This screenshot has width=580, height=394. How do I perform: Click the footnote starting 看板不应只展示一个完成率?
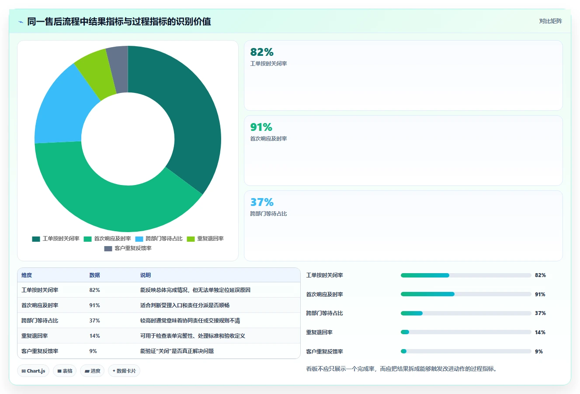tap(402, 369)
